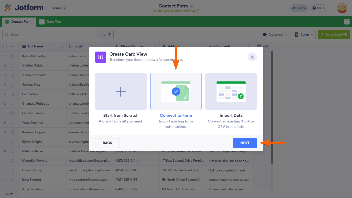
Task: Choose the Connect to Form card
Action: tap(176, 92)
